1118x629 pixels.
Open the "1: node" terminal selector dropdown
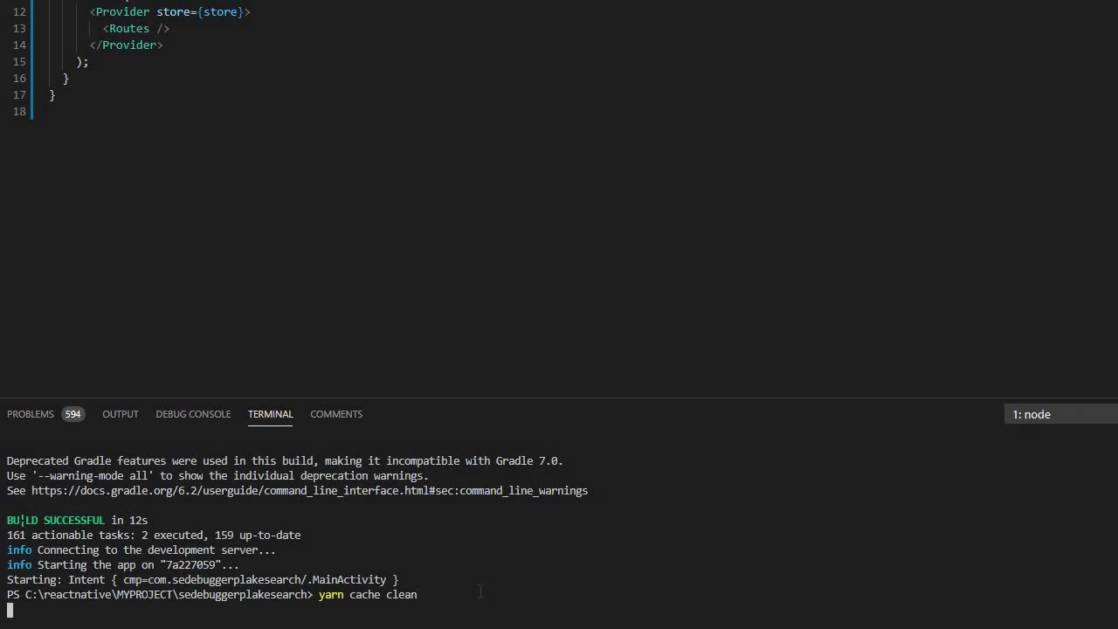point(1060,414)
